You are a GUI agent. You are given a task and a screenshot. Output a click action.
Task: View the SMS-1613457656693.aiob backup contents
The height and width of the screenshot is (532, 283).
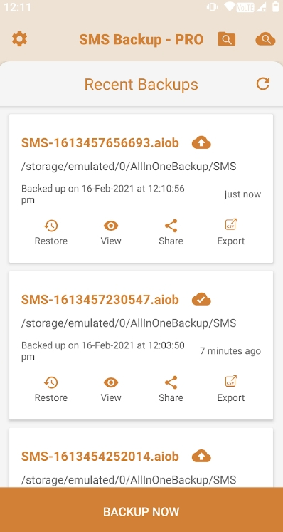coord(111,232)
